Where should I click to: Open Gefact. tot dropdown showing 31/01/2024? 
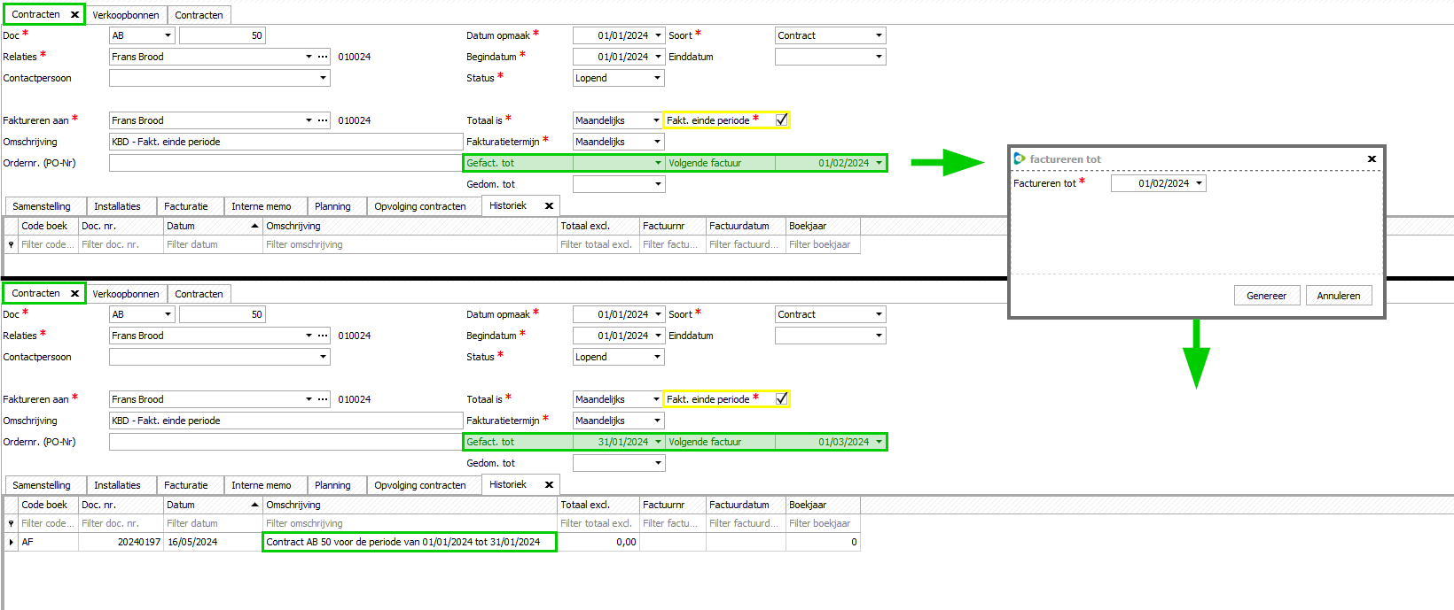pyautogui.click(x=658, y=442)
